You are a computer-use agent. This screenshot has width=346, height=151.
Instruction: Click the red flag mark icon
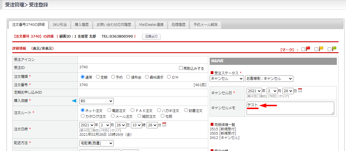(308, 49)
